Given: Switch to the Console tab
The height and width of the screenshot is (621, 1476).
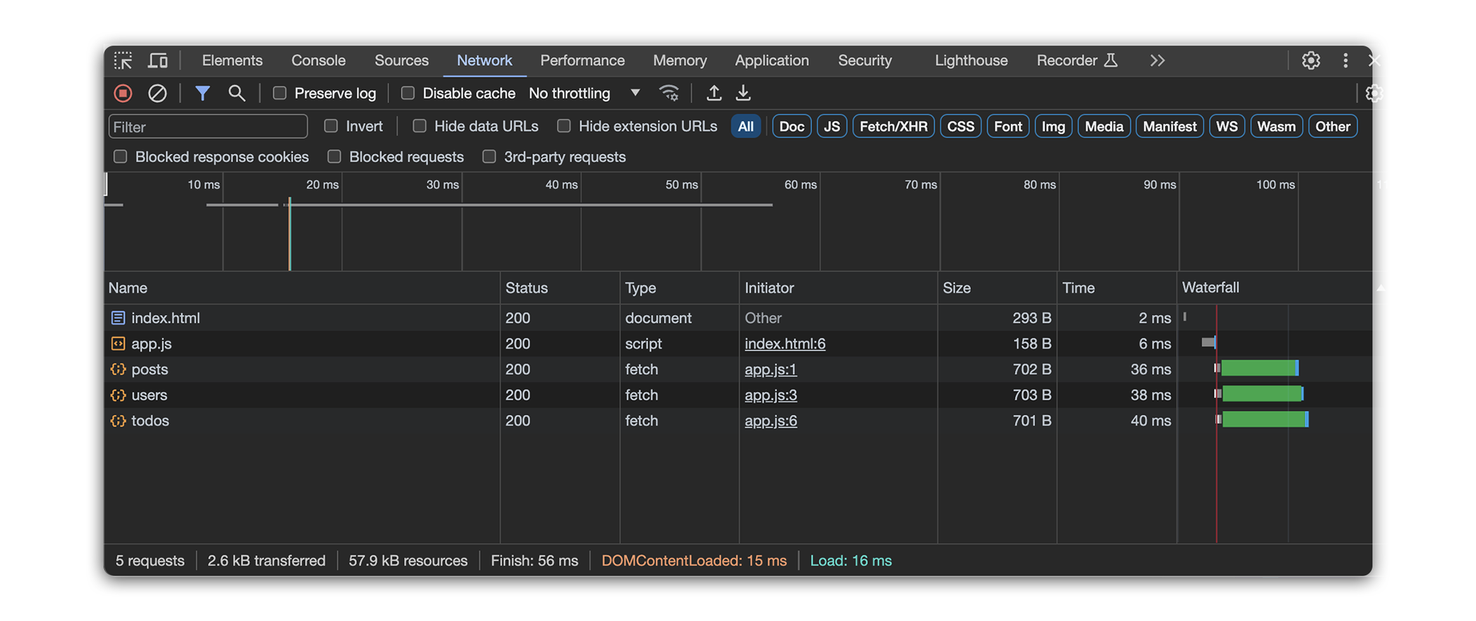Looking at the screenshot, I should [x=318, y=60].
